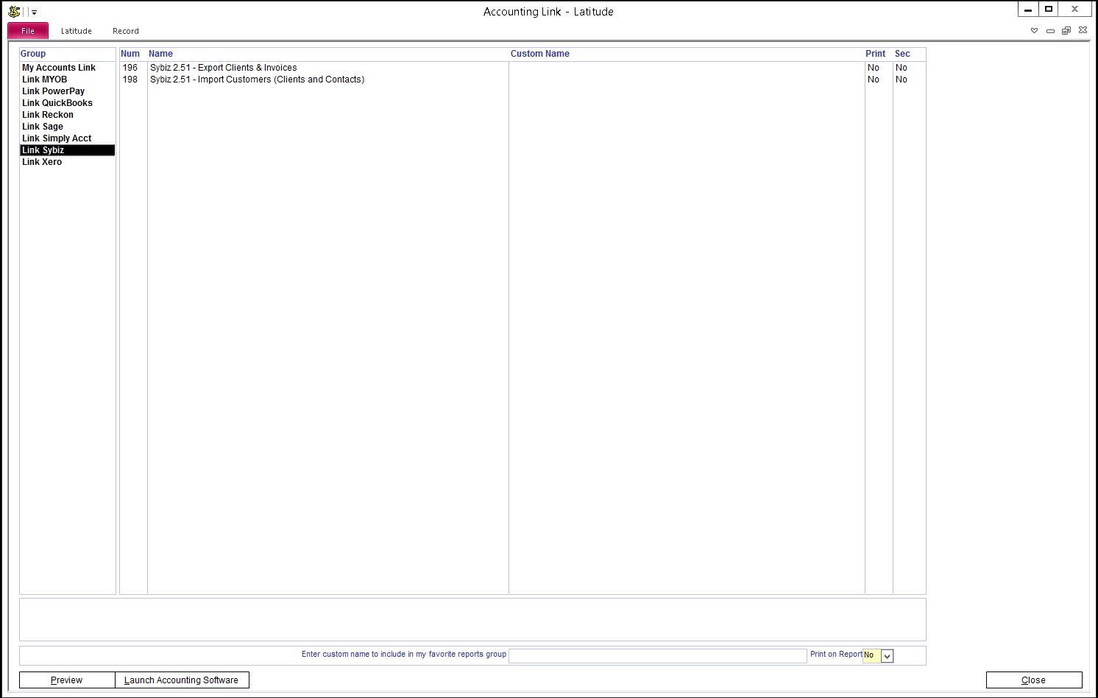
Task: Select Sybiz 2.51 - Import Customers row
Action: click(523, 80)
